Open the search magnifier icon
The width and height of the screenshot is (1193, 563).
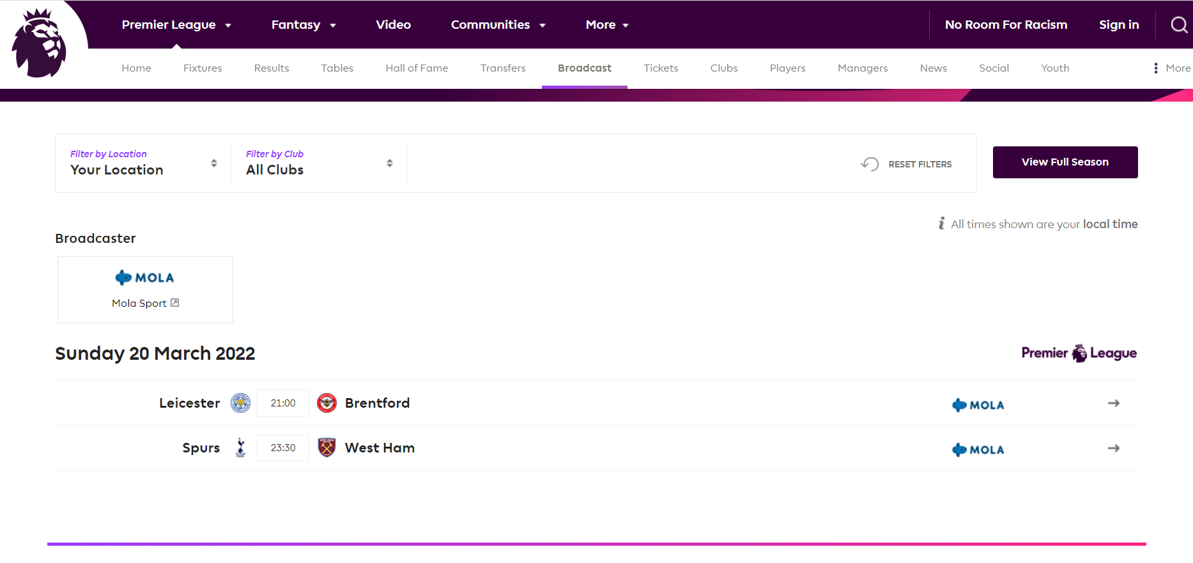(1179, 25)
